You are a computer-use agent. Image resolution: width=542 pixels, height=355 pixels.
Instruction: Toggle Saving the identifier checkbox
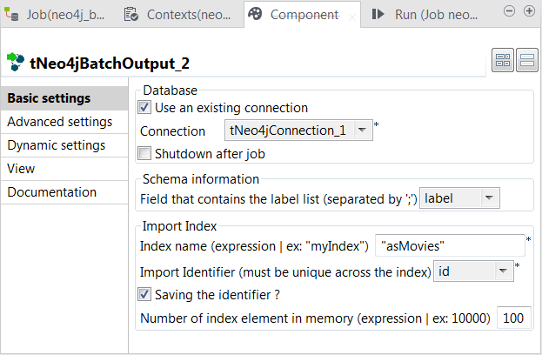point(144,294)
